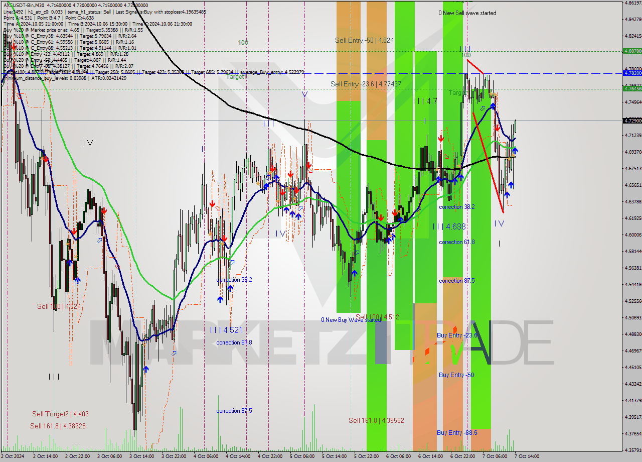Click the 4.39517 price scale value

tap(633, 417)
